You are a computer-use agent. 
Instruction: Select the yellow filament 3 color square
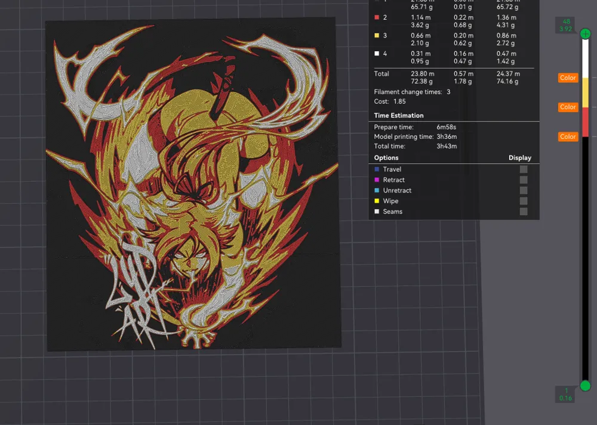coord(377,36)
